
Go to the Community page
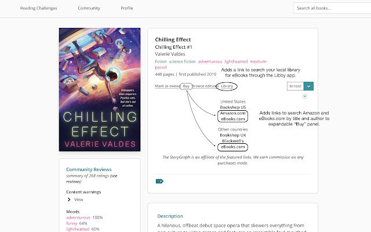(89, 8)
